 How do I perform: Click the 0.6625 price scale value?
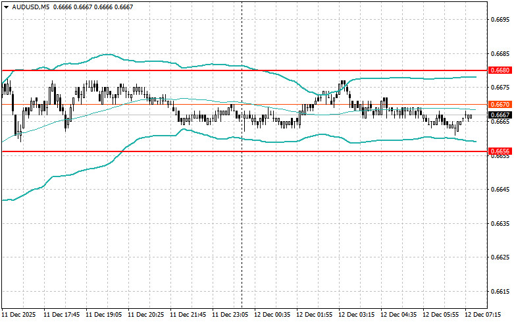pyautogui.click(x=500, y=257)
